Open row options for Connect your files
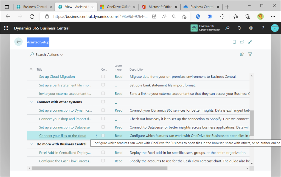This screenshot has width=281, height=177. pos(96,136)
